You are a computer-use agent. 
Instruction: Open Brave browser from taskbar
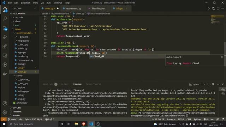(84, 124)
